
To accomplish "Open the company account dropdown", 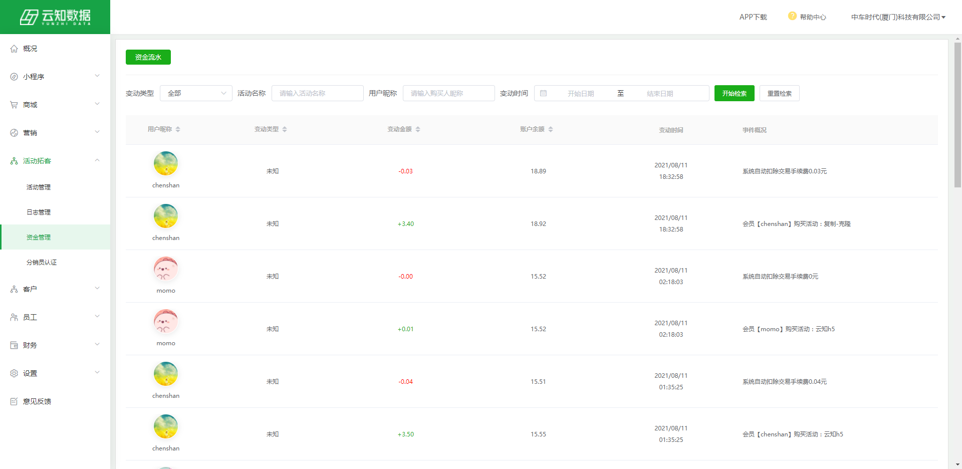I will tap(898, 17).
